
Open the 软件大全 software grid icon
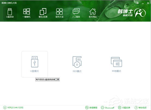pyautogui.click(x=59, y=11)
